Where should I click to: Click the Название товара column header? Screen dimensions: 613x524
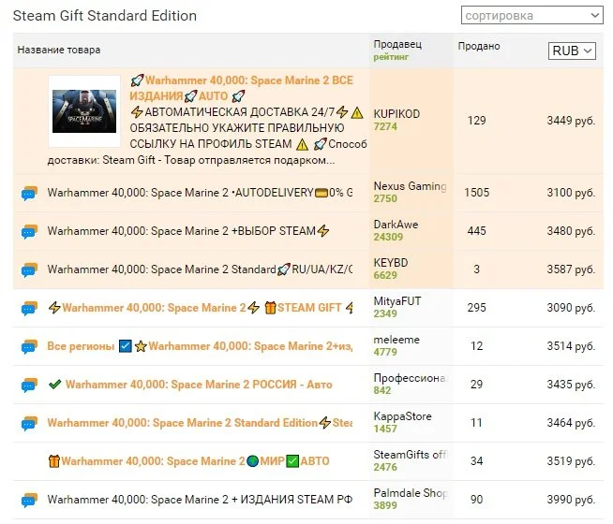(x=59, y=50)
